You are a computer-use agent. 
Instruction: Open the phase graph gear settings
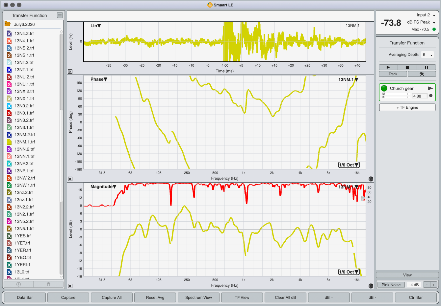[x=371, y=179]
